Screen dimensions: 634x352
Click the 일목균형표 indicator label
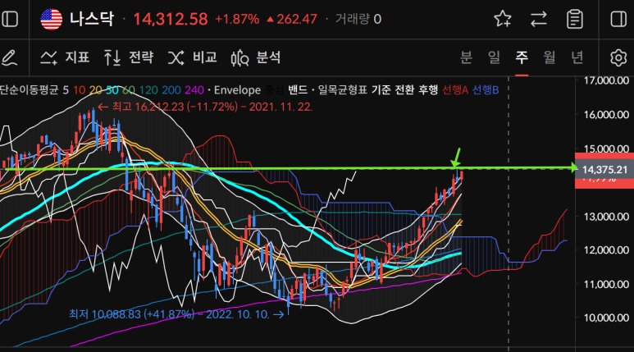point(343,89)
